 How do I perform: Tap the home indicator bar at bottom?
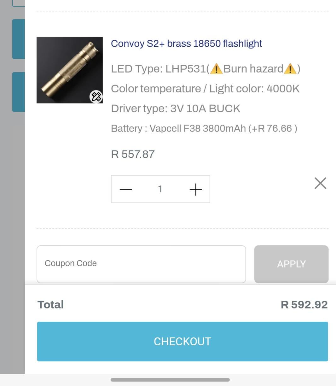click(170, 380)
